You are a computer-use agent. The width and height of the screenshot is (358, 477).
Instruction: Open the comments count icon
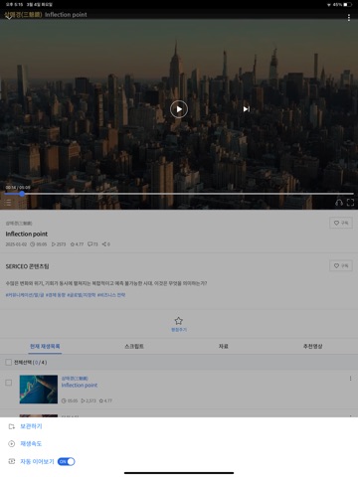92,244
